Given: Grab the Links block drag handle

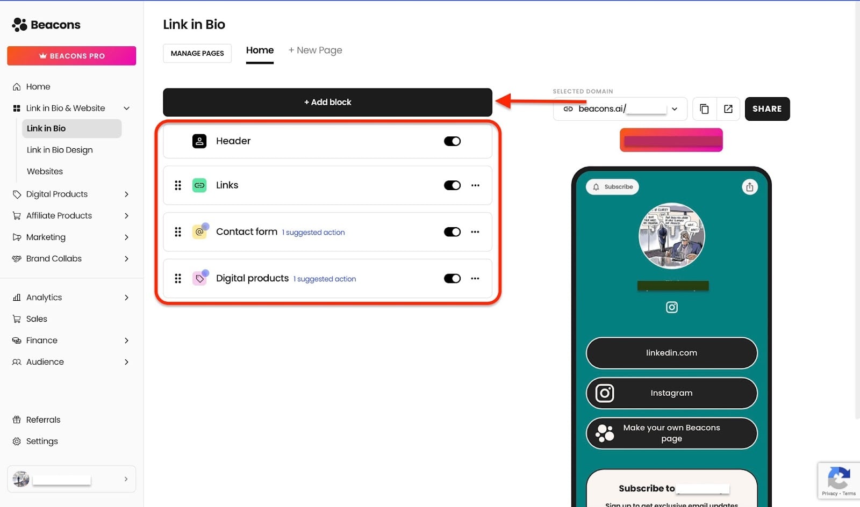Looking at the screenshot, I should pos(178,185).
